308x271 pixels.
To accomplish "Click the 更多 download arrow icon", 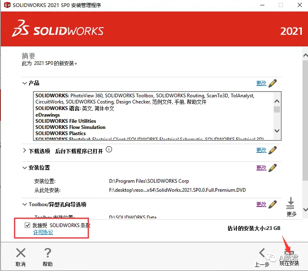I will (x=290, y=203).
